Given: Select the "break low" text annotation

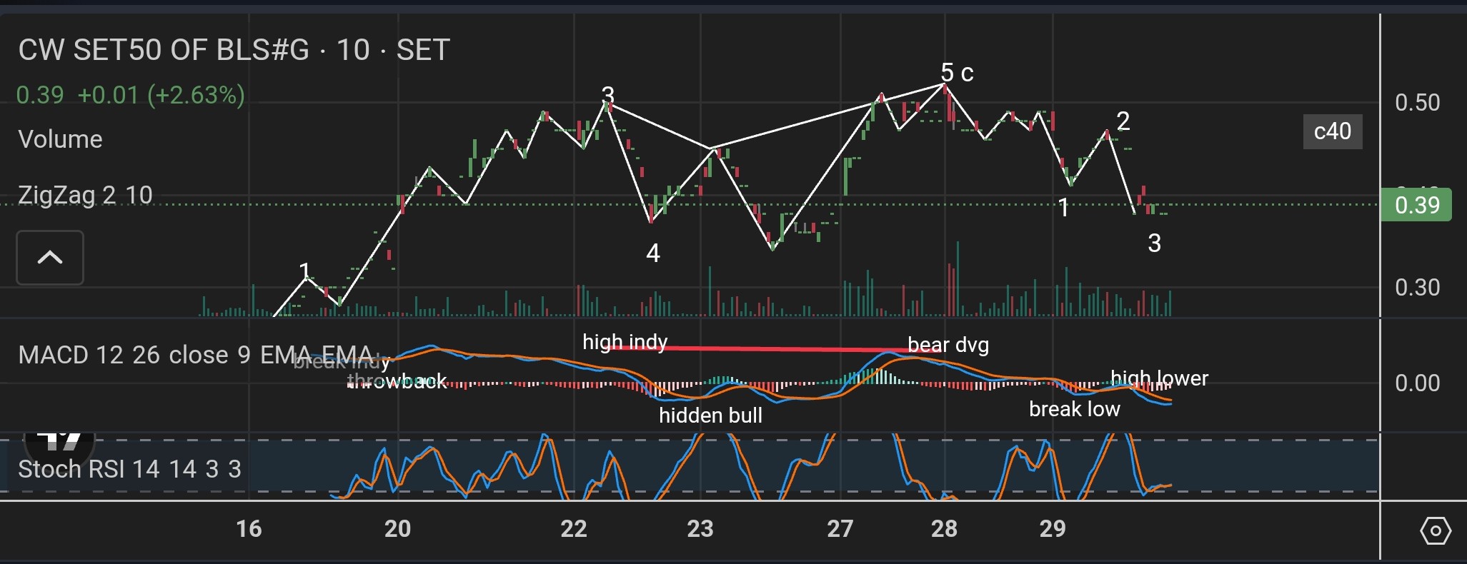Looking at the screenshot, I should click(1075, 409).
